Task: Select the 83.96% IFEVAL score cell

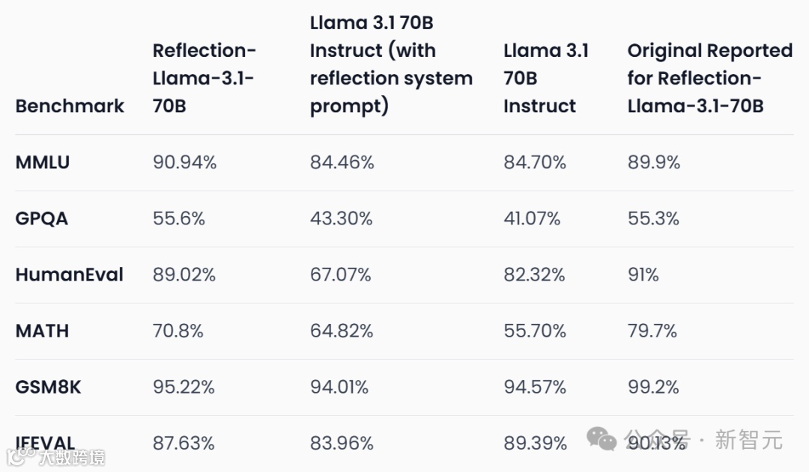Action: [342, 443]
